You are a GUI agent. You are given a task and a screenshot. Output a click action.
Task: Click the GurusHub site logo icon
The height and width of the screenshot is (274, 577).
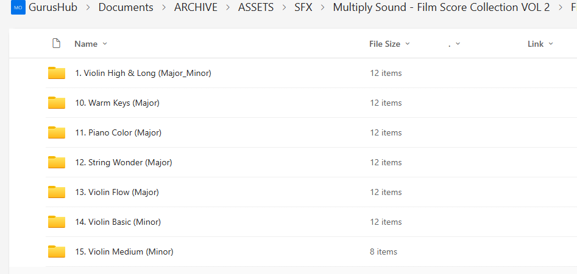pos(18,8)
